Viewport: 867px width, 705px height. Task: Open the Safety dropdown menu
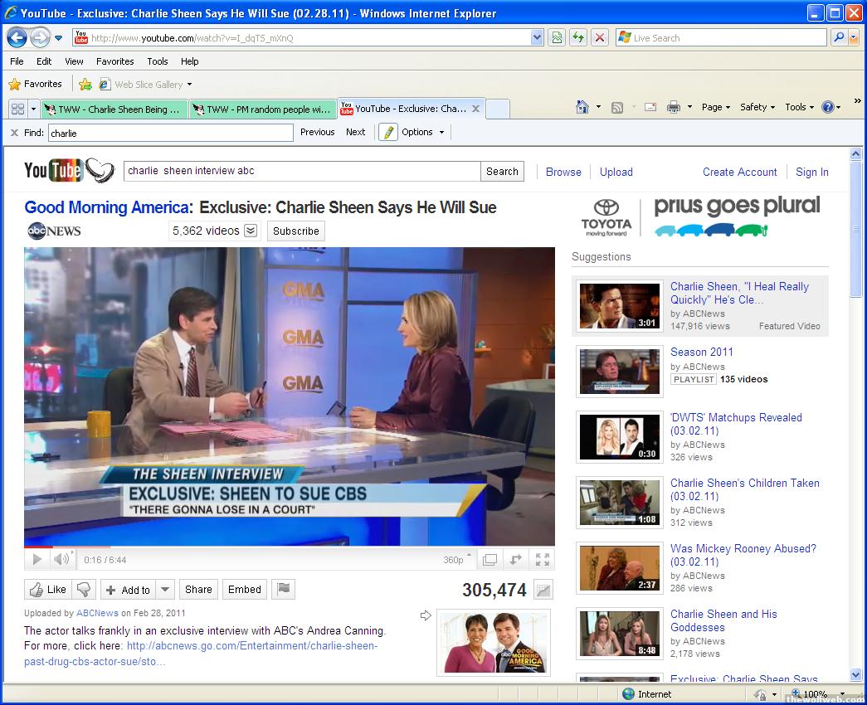(x=757, y=107)
